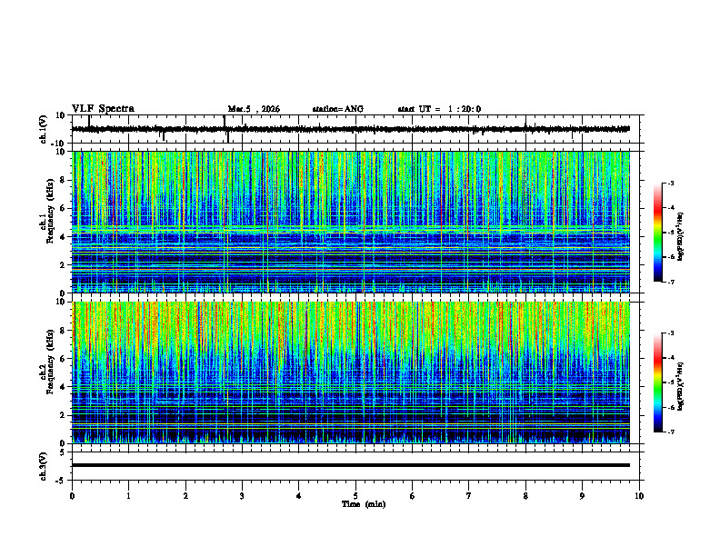Image resolution: width=720 pixels, height=556 pixels.
Task: Click the "ch.3(V)" axis label
Action: (44, 466)
